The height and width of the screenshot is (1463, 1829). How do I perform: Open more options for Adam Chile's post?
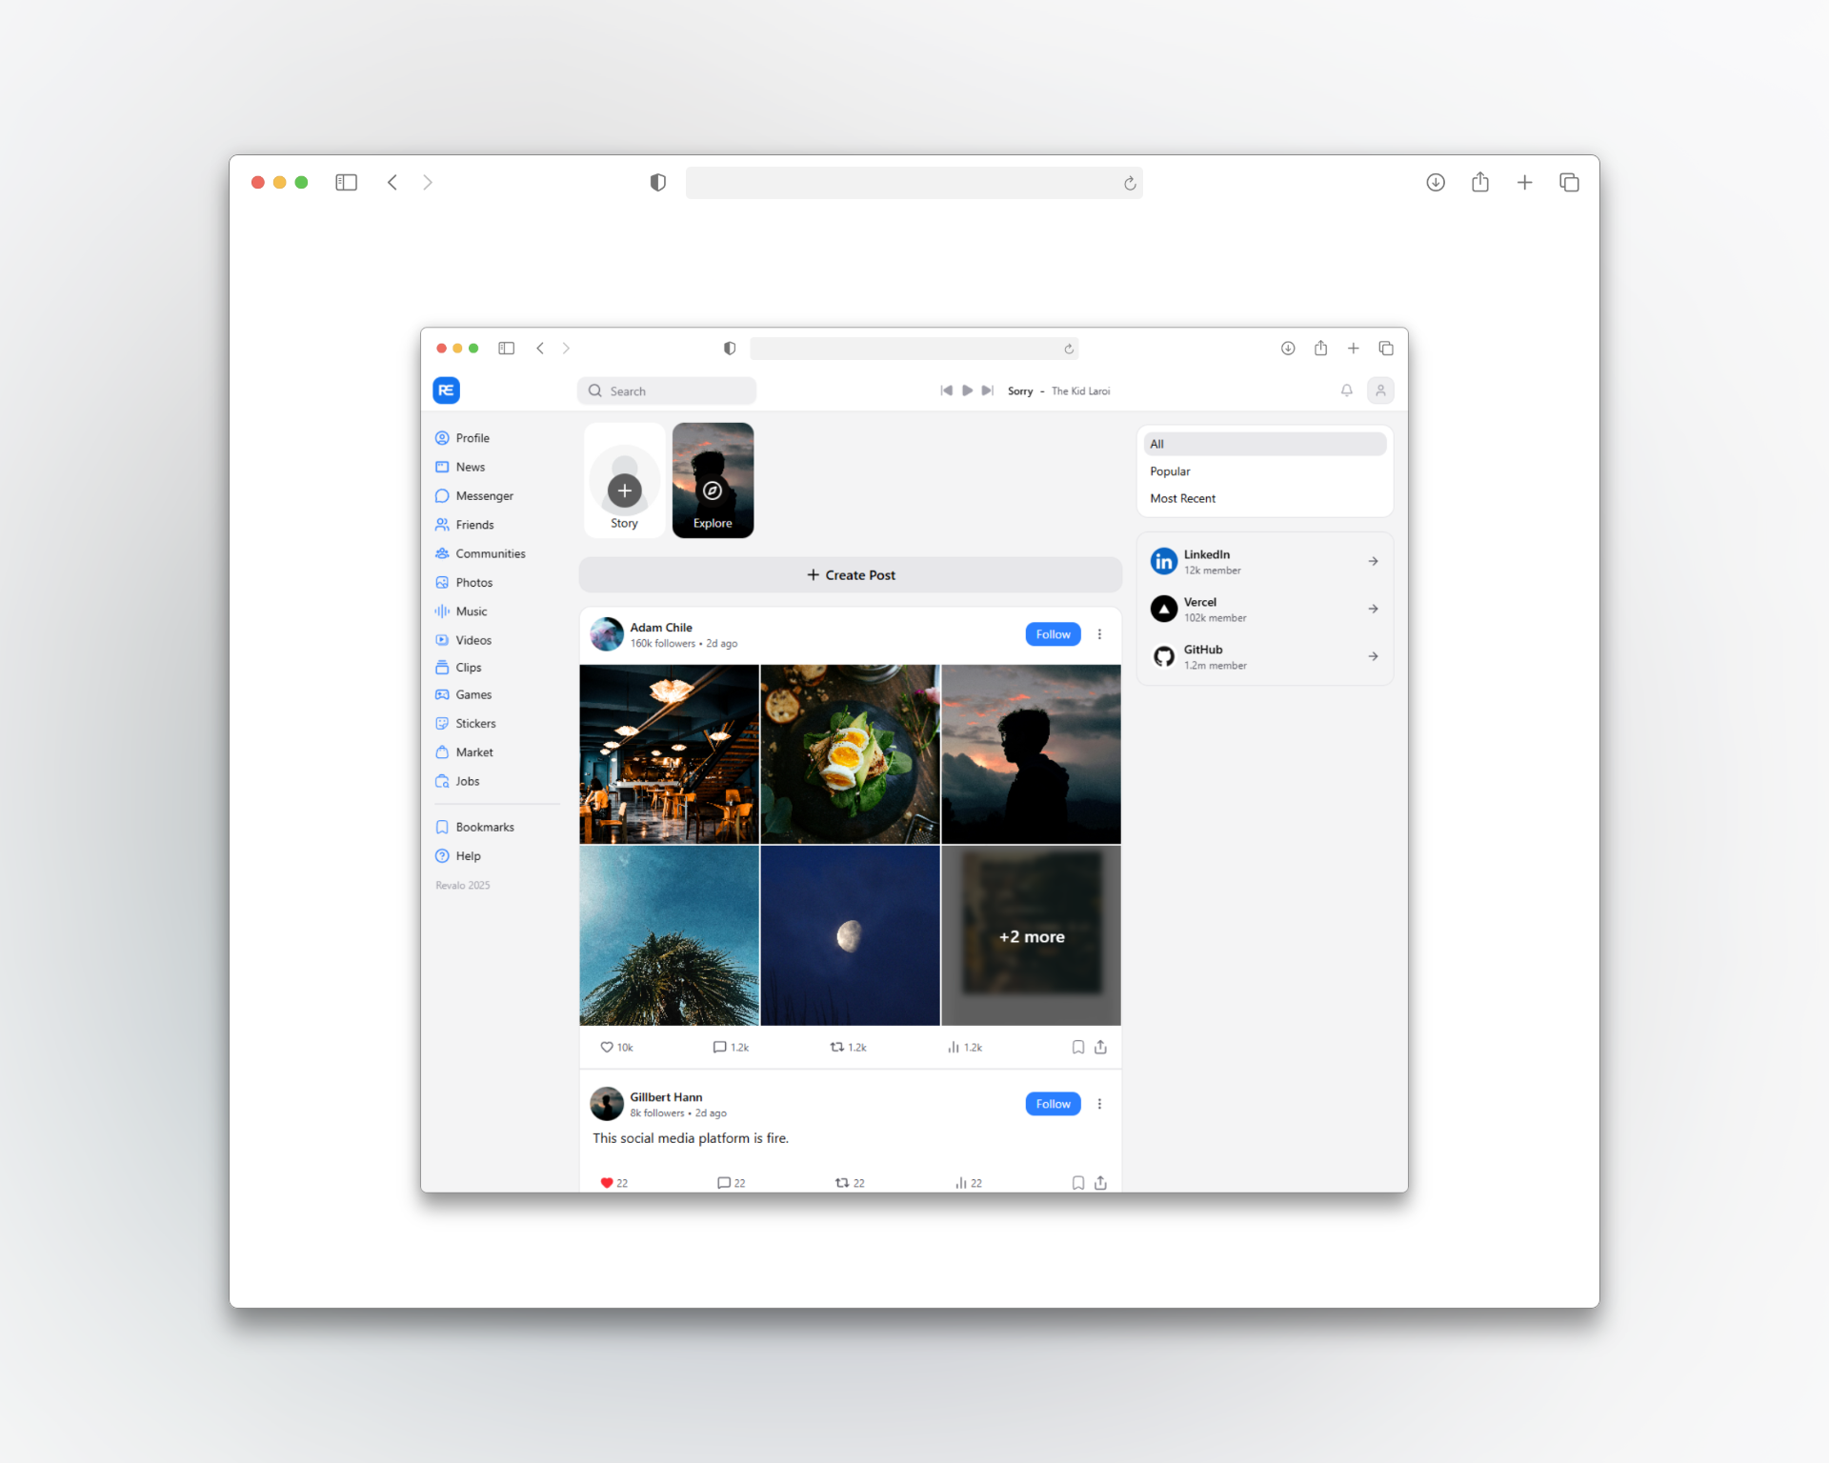[1099, 634]
